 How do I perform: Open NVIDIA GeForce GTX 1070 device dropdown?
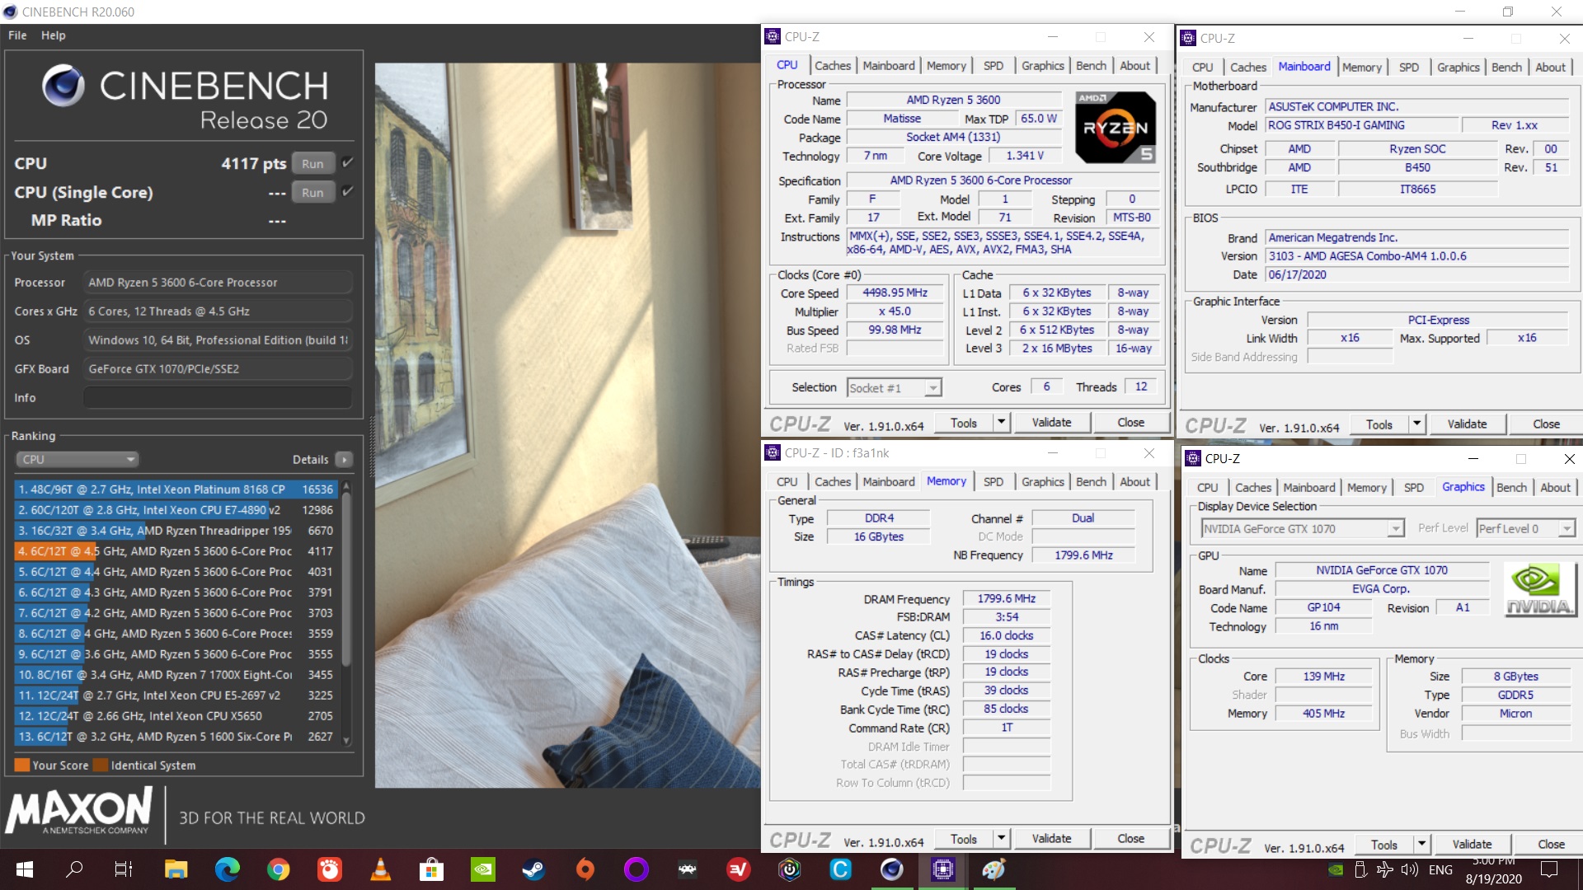point(1303,528)
